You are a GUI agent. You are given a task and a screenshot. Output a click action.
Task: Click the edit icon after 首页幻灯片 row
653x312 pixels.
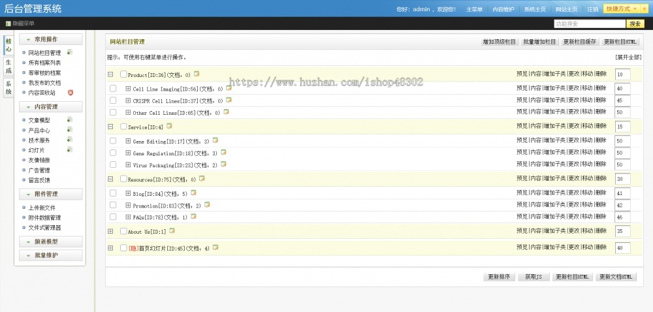click(215, 247)
